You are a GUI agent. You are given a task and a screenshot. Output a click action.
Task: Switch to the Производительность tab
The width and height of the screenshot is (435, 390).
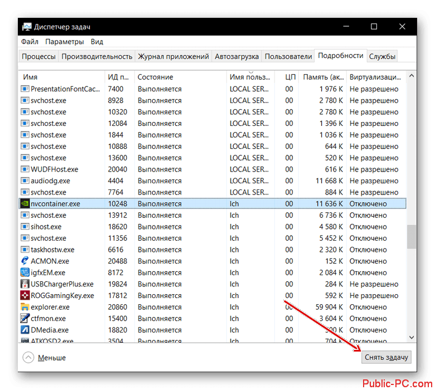pyautogui.click(x=97, y=56)
